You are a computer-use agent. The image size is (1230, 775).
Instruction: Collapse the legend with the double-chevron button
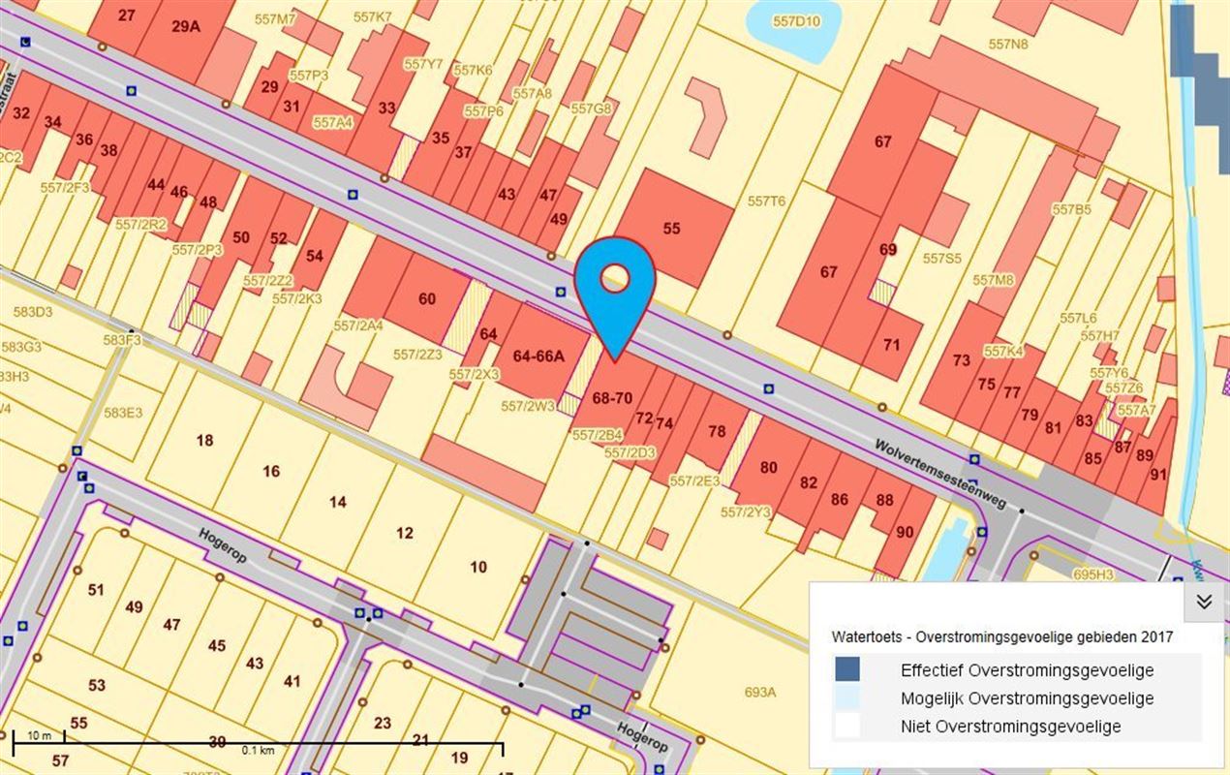pos(1204,602)
